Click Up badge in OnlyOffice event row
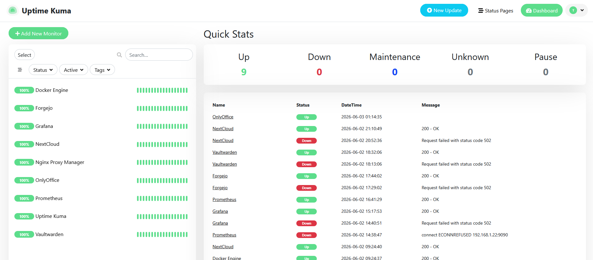 click(x=307, y=117)
